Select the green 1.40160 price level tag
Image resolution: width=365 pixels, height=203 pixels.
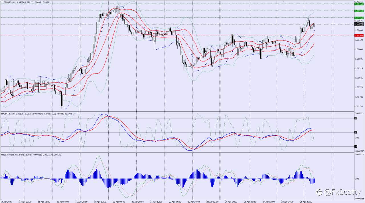[x=358, y=4]
